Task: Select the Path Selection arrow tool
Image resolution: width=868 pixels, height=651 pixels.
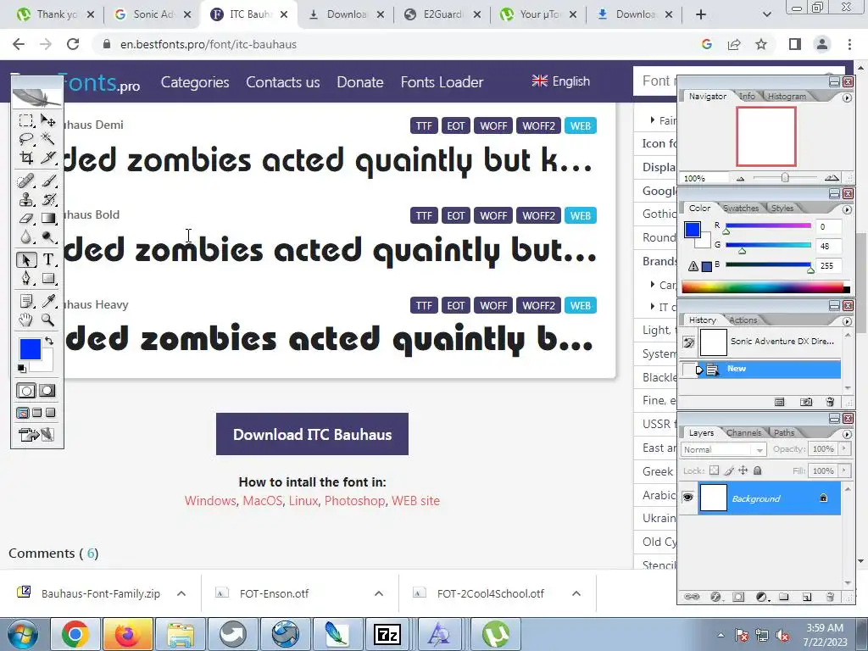Action: (x=25, y=259)
